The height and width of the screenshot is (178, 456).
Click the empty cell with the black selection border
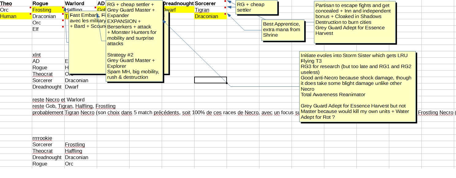pyautogui.click(x=210, y=80)
